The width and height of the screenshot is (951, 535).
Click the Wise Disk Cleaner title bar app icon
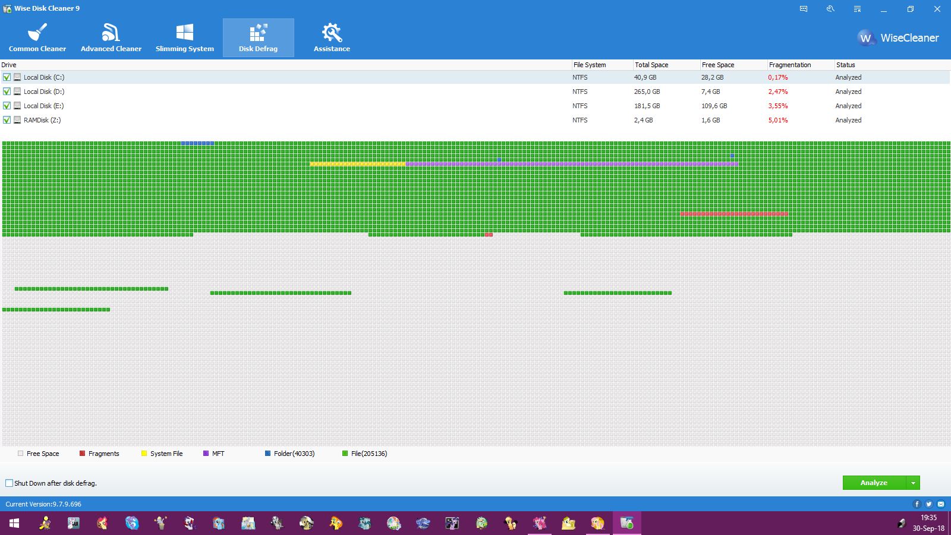point(8,8)
